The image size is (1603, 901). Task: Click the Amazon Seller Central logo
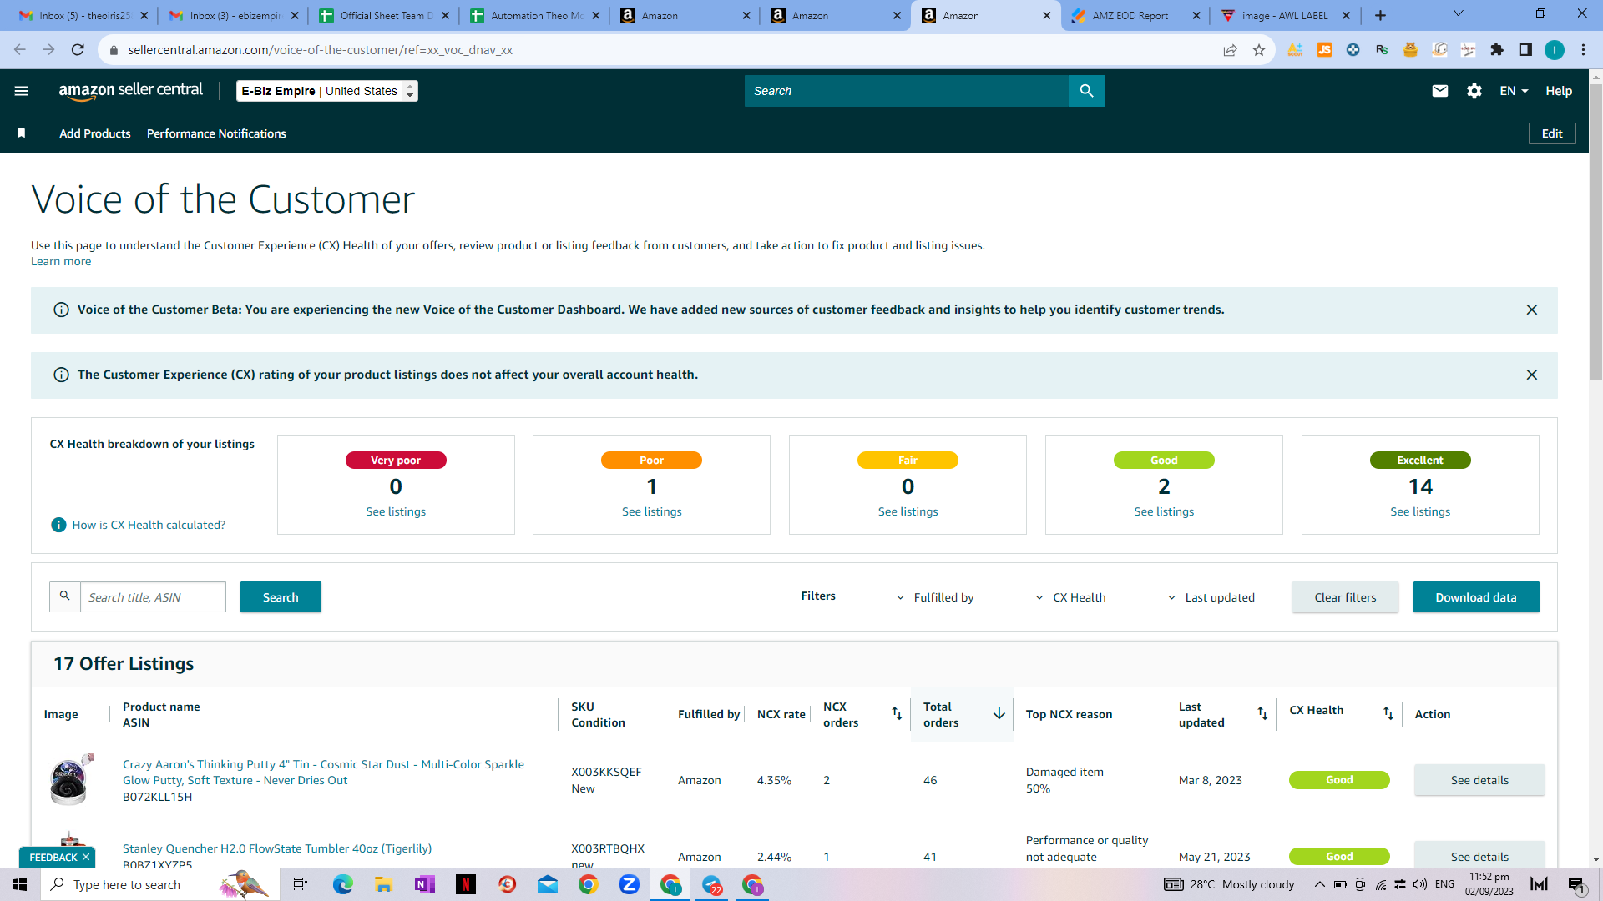[131, 91]
